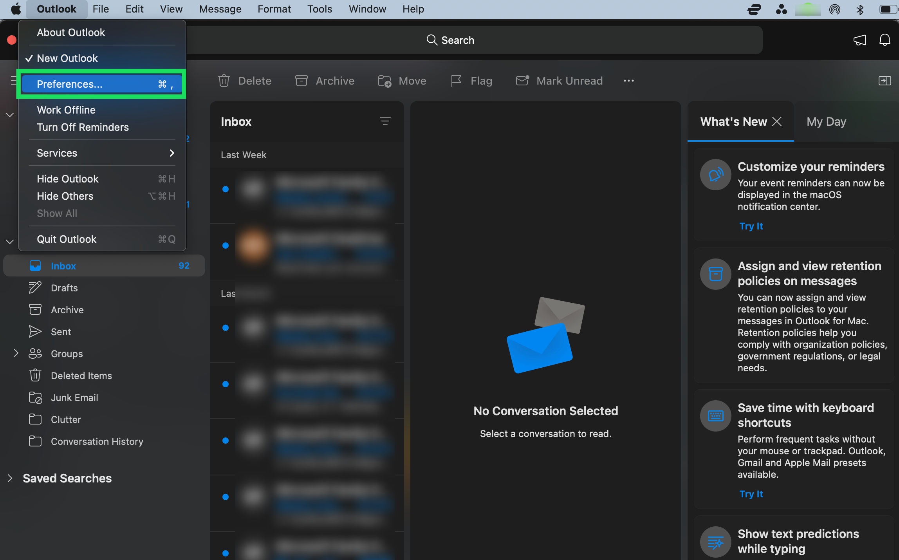The height and width of the screenshot is (560, 899).
Task: Click the Delete trash icon in toolbar
Action: (x=224, y=81)
